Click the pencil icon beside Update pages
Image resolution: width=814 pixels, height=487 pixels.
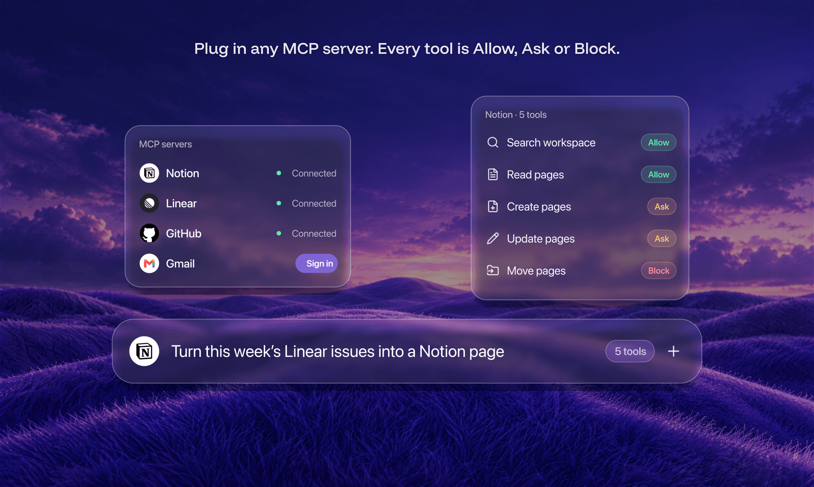(x=493, y=239)
